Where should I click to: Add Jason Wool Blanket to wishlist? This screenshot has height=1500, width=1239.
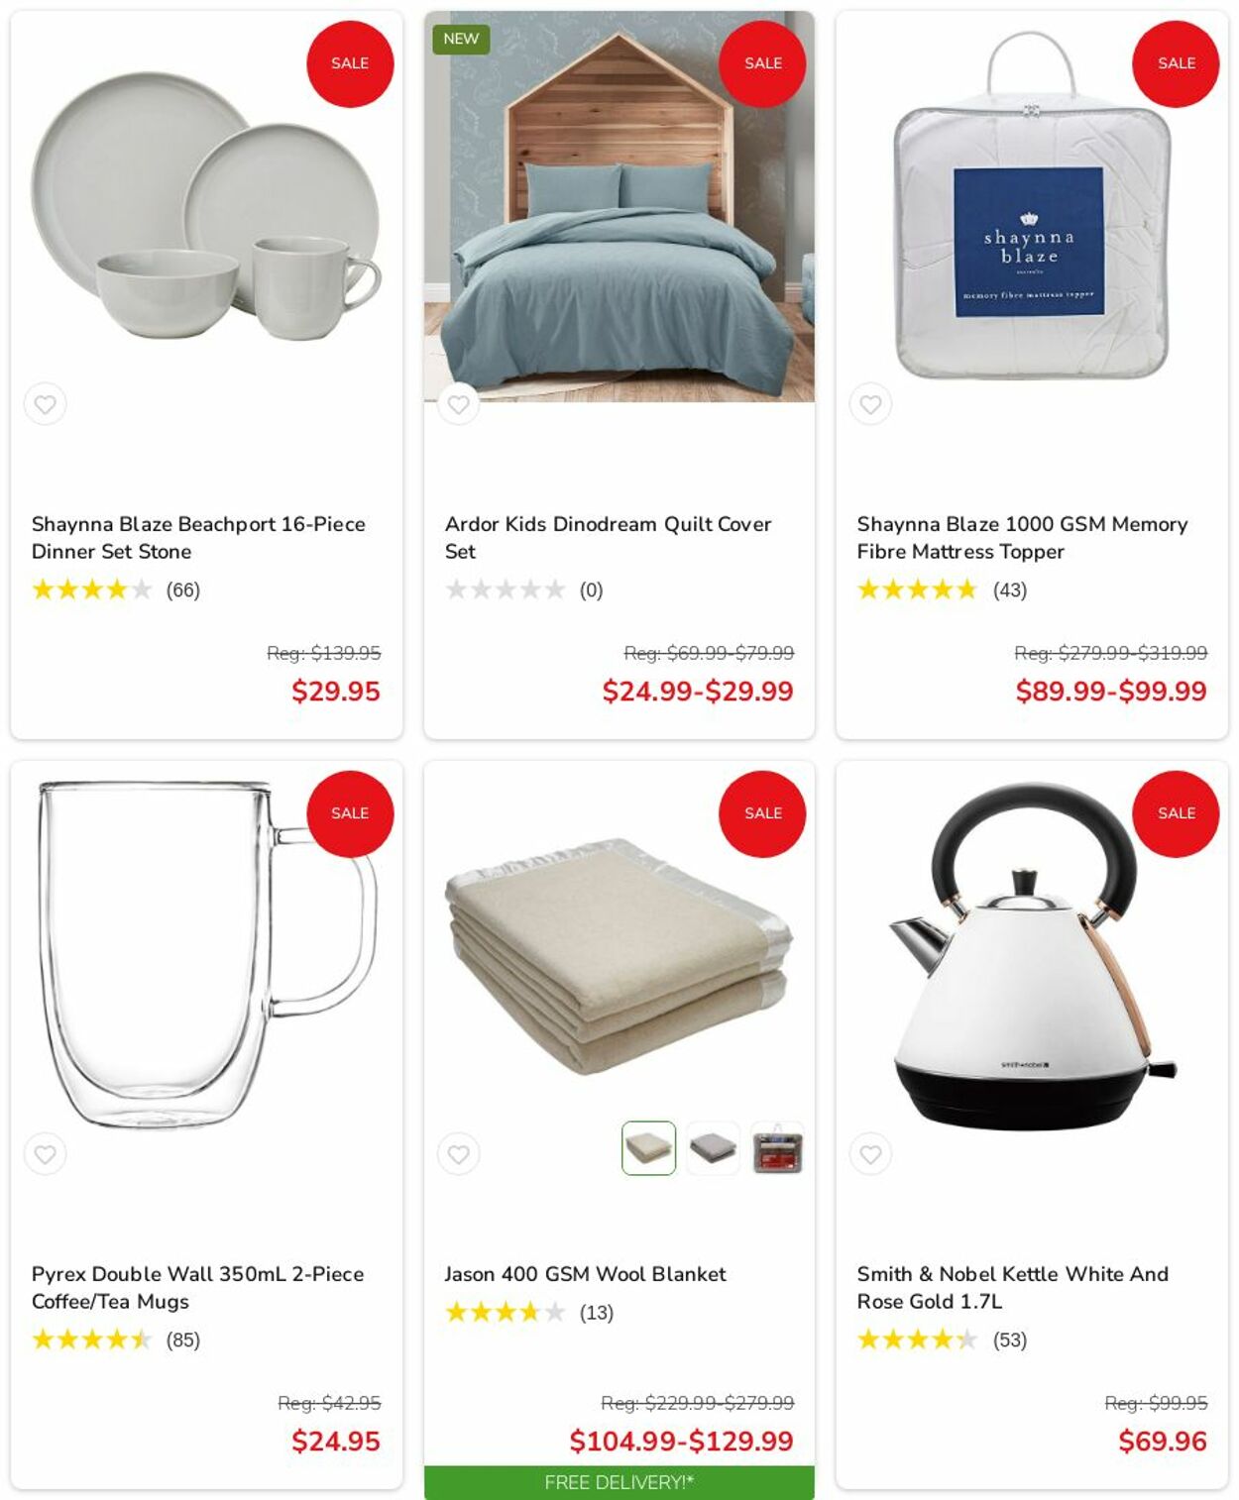click(458, 1154)
